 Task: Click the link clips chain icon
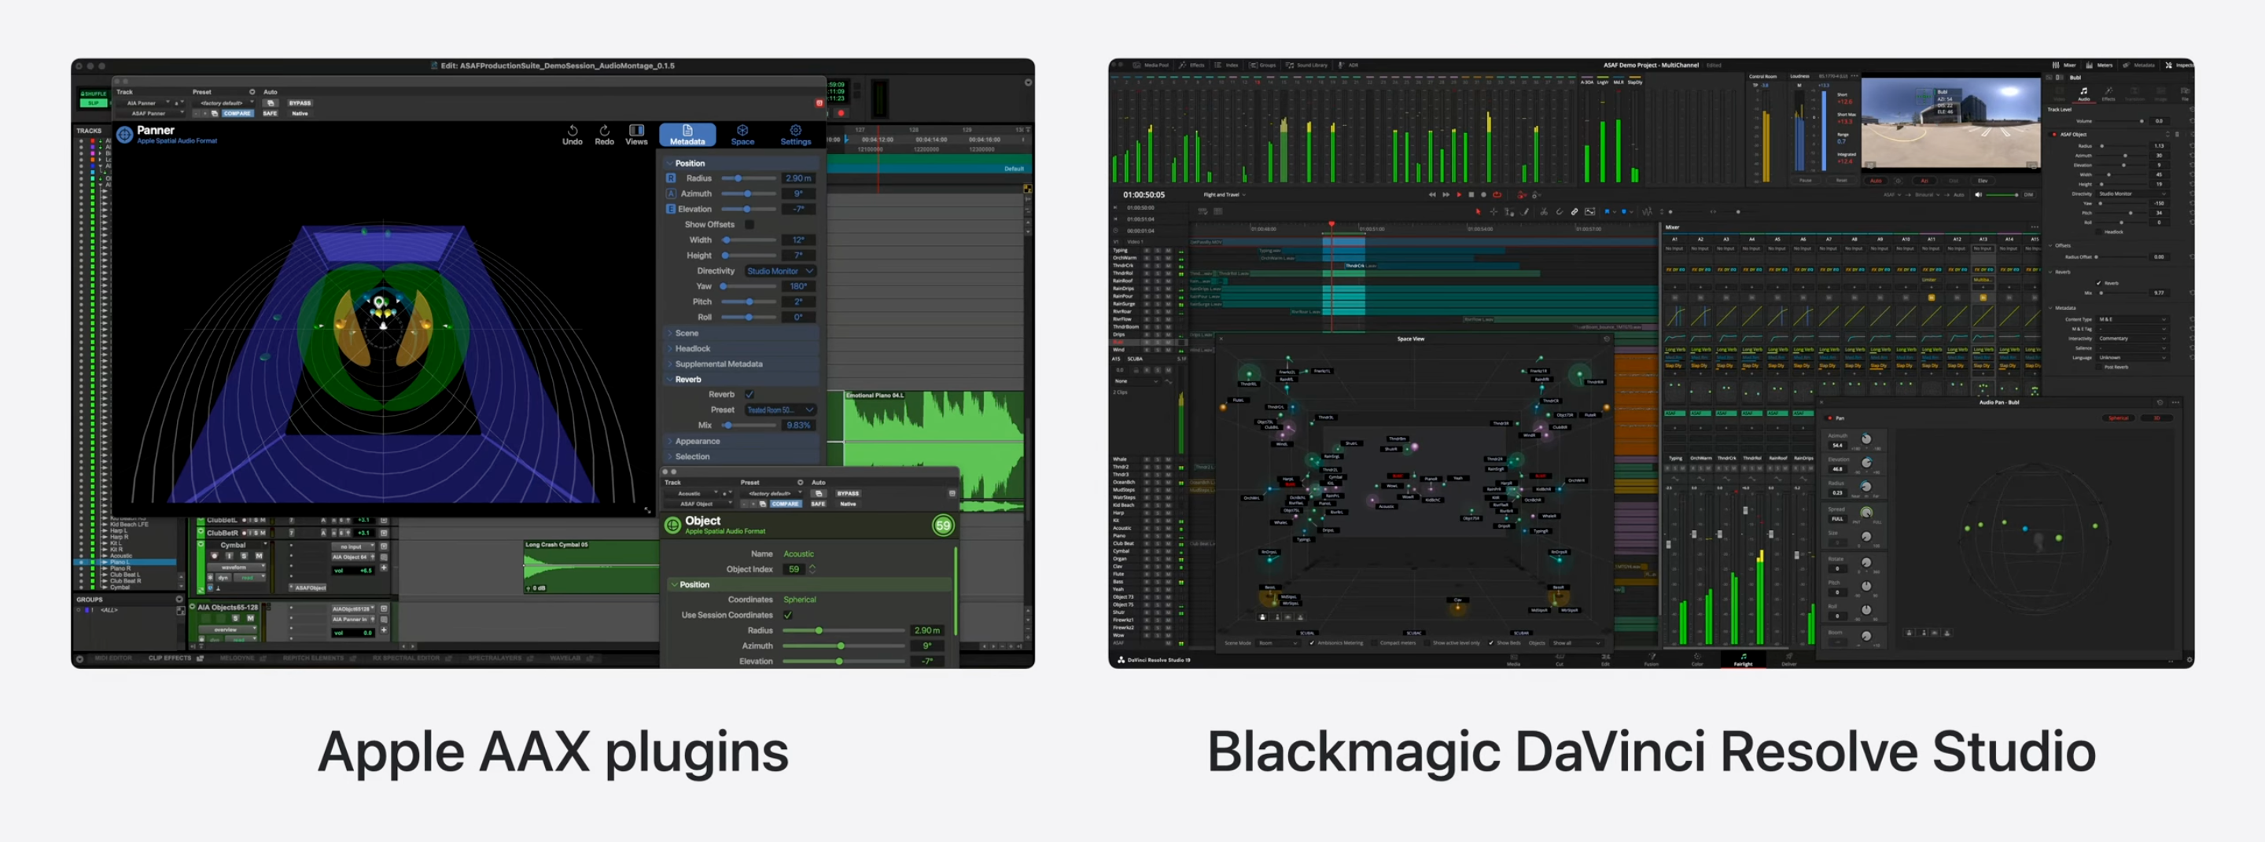pyautogui.click(x=1574, y=211)
